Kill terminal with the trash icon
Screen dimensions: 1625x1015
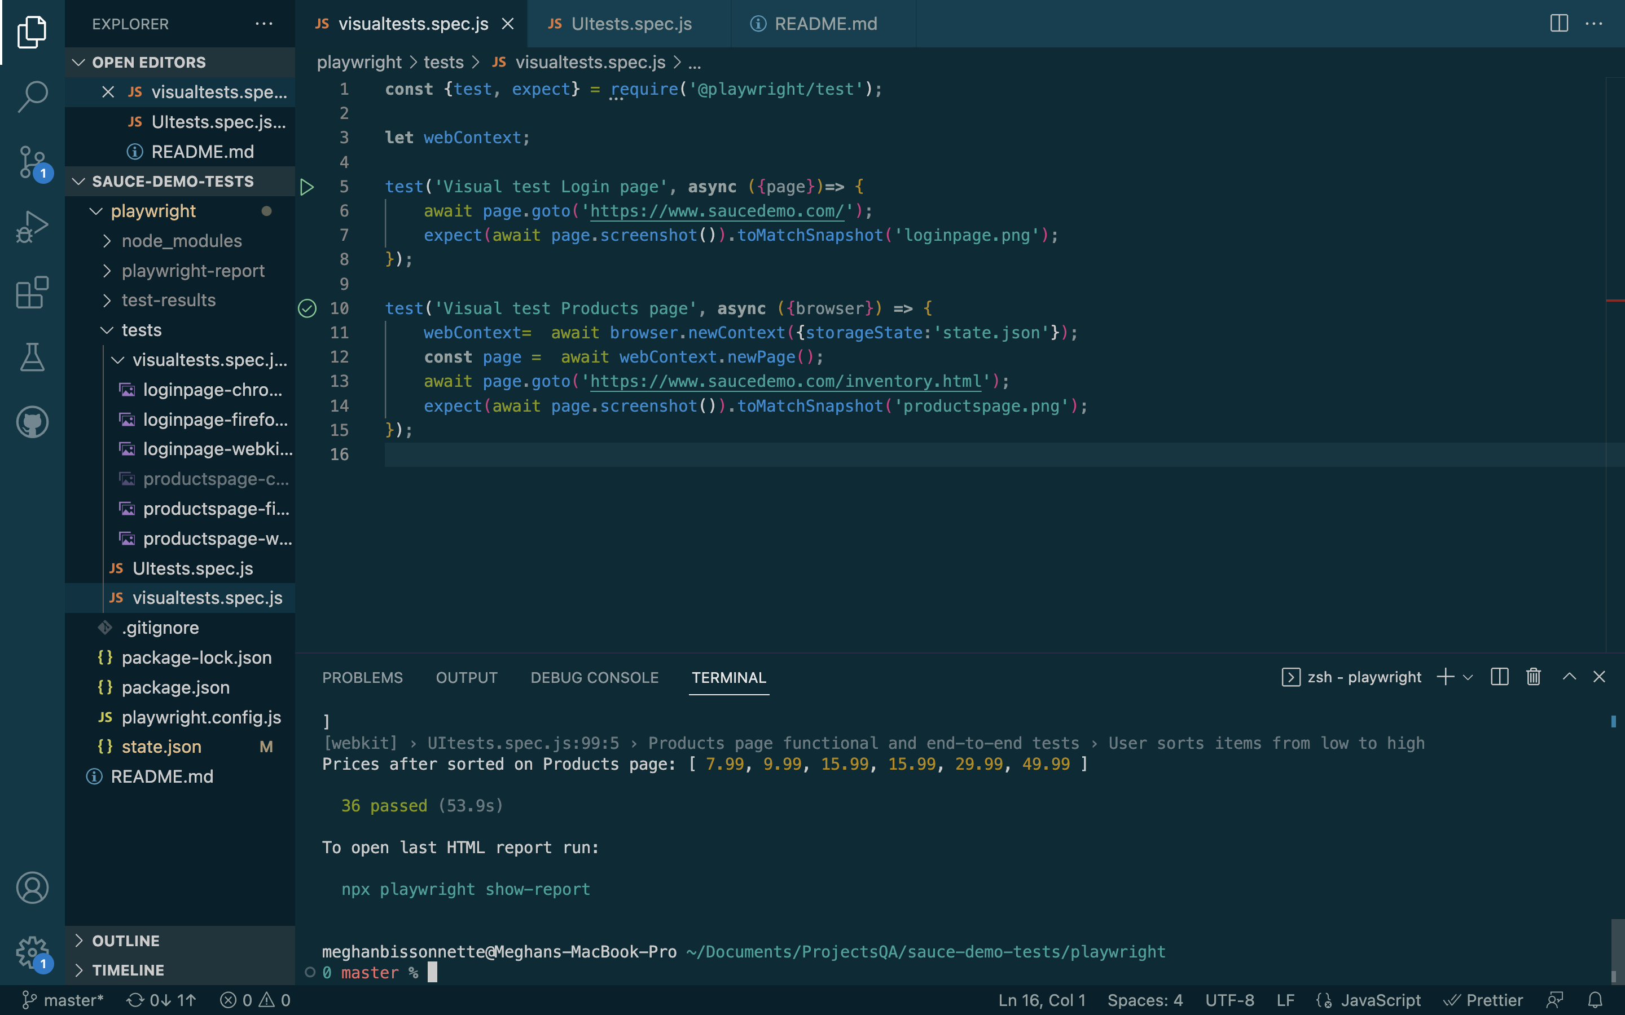[x=1533, y=677]
